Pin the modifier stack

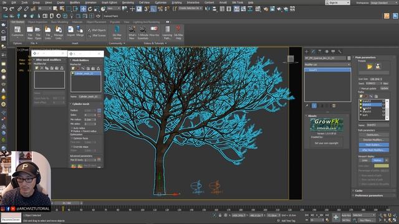click(x=307, y=106)
